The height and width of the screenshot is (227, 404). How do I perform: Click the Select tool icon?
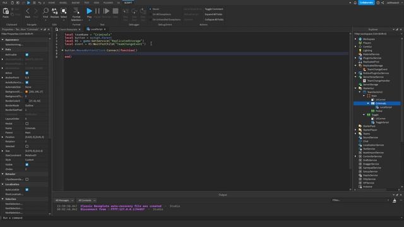[64, 11]
